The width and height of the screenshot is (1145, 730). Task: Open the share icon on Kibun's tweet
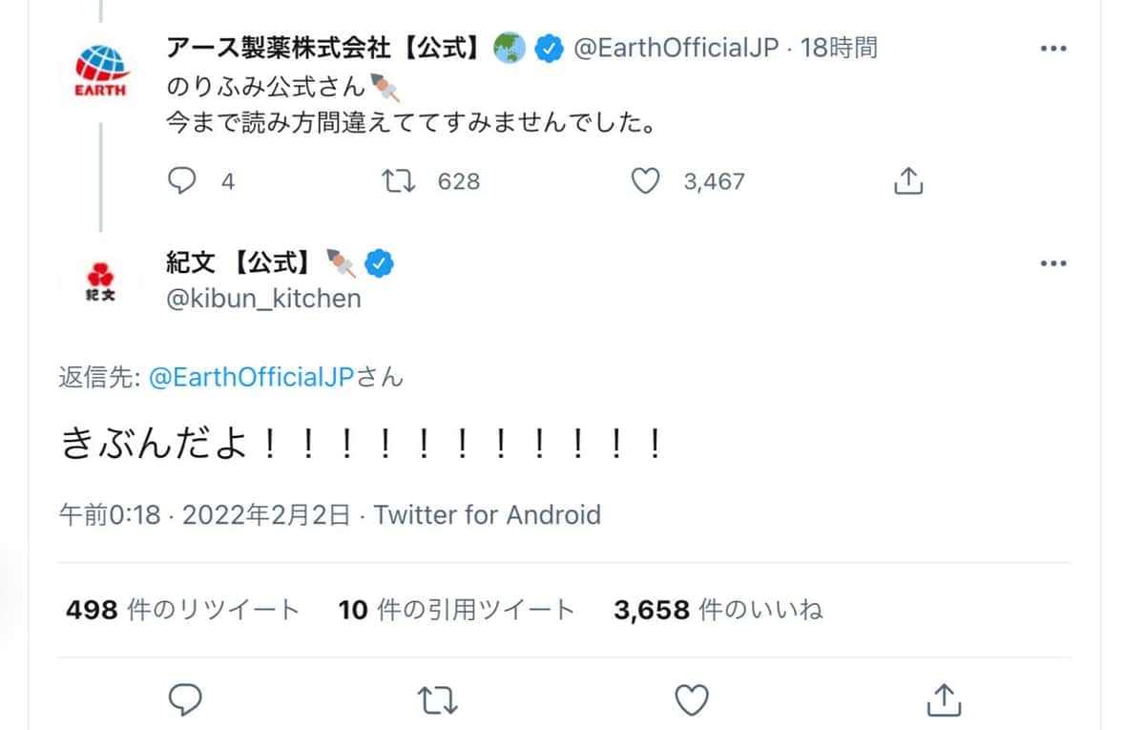[x=943, y=699]
